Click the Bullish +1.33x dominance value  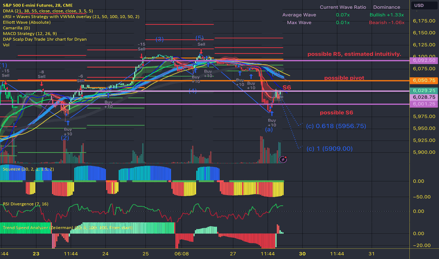[387, 15]
